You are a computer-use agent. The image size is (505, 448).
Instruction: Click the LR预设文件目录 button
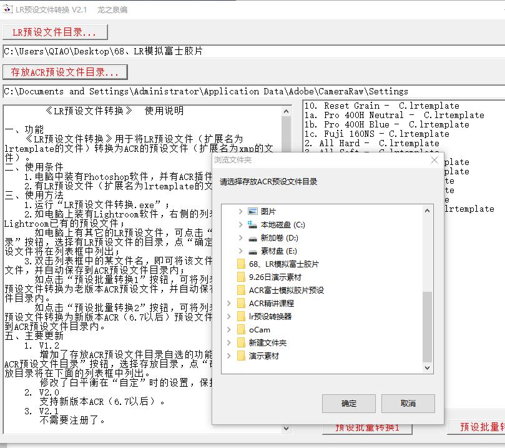pyautogui.click(x=55, y=32)
